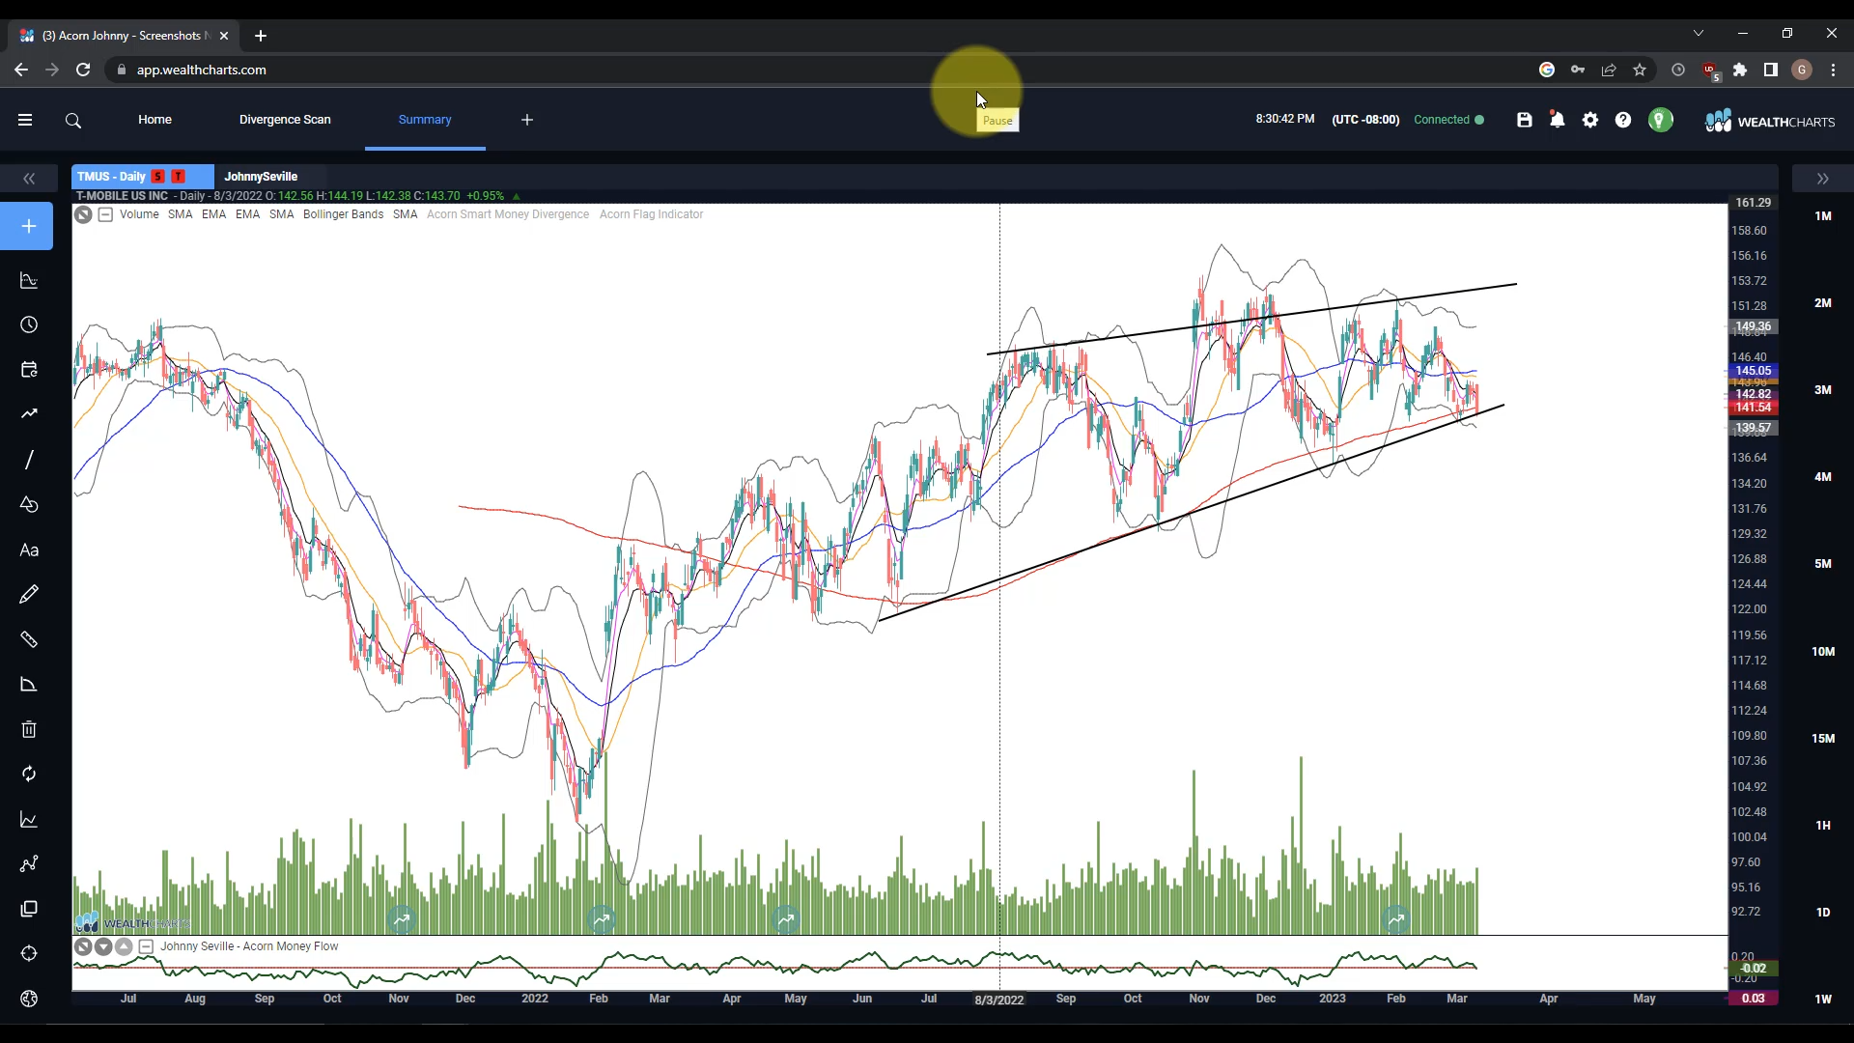Select the ruler measure tool
Image resolution: width=1854 pixels, height=1043 pixels.
click(29, 639)
